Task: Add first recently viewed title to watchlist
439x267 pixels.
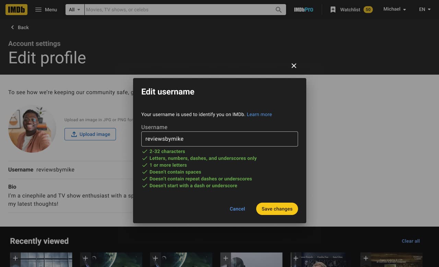Action: (15, 258)
